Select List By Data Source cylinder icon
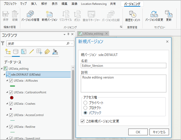 pos(16,51)
